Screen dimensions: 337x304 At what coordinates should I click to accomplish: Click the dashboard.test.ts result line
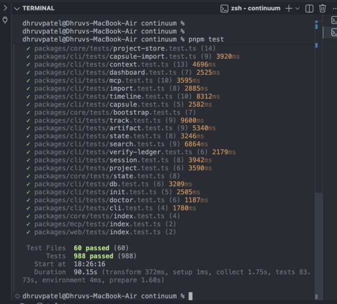(123, 72)
